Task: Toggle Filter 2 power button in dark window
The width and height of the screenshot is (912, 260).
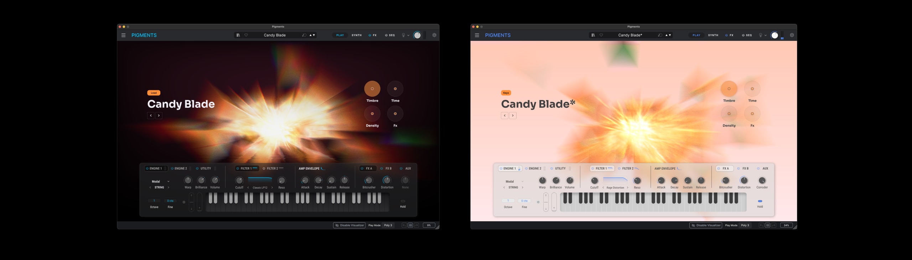Action: click(264, 169)
